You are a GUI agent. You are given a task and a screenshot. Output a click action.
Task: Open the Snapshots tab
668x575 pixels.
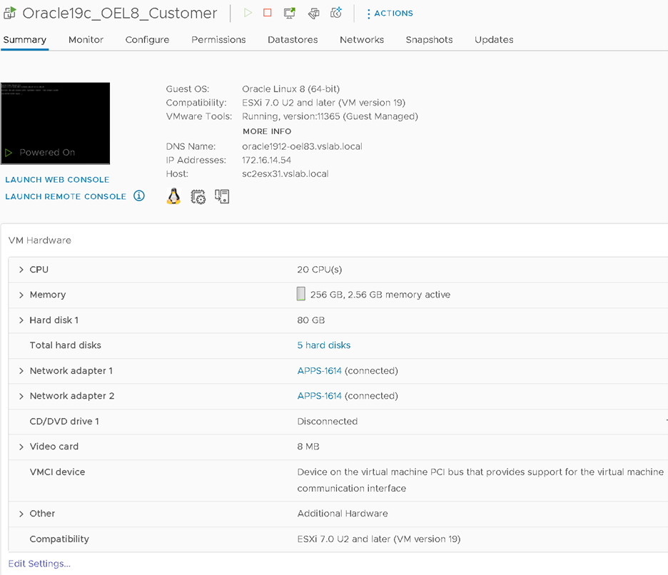(x=429, y=40)
